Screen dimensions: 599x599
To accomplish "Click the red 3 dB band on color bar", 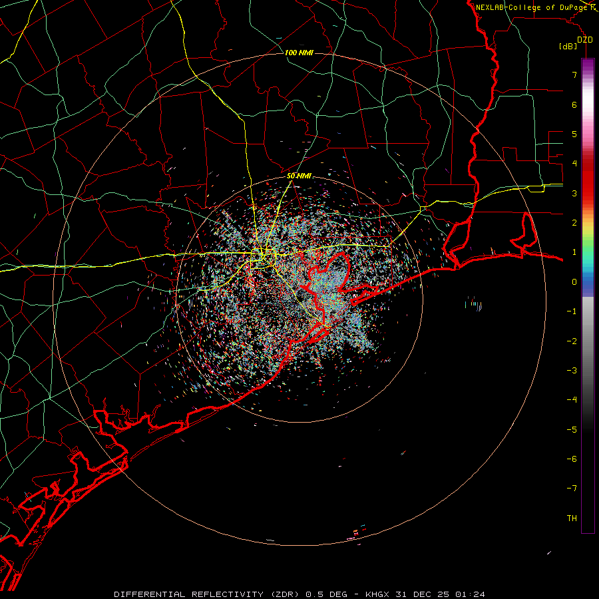I will click(588, 193).
